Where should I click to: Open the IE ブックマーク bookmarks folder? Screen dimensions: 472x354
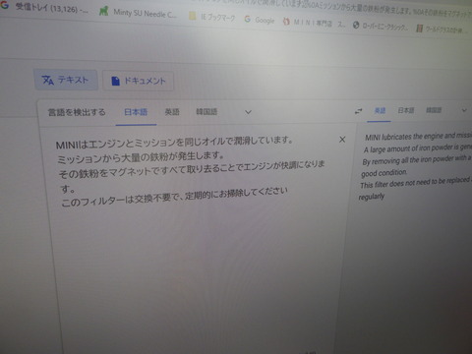212,17
